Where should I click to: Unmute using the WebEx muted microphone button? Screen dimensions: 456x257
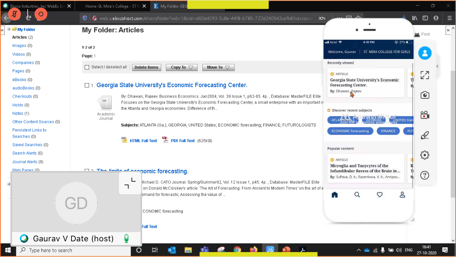point(15,14)
